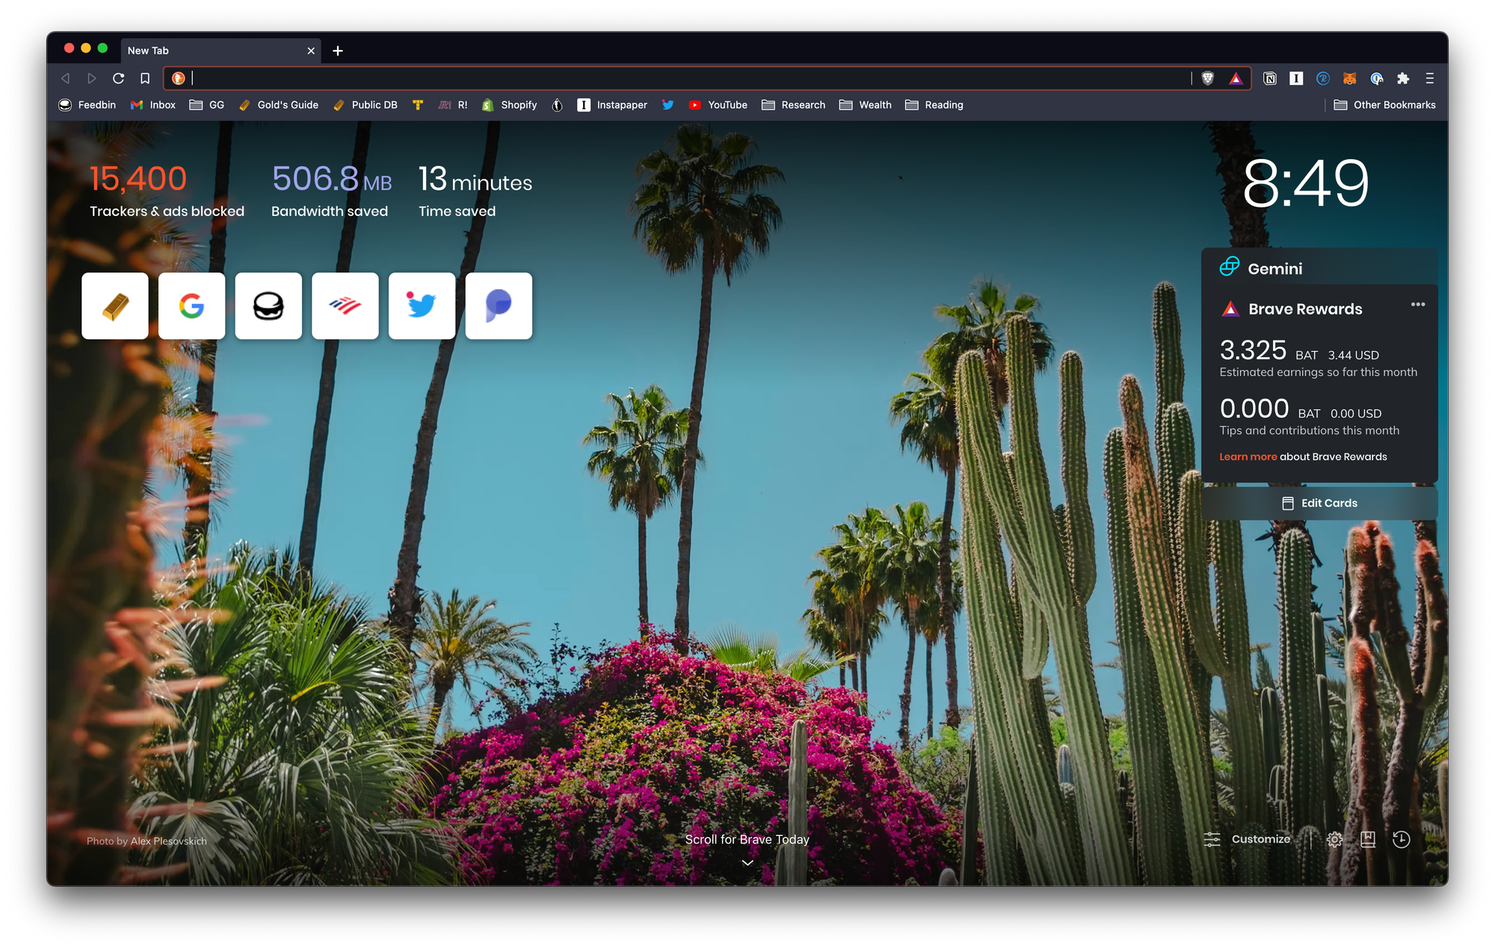The height and width of the screenshot is (948, 1495).
Task: Open the Notion web clipper extension
Action: point(1269,78)
